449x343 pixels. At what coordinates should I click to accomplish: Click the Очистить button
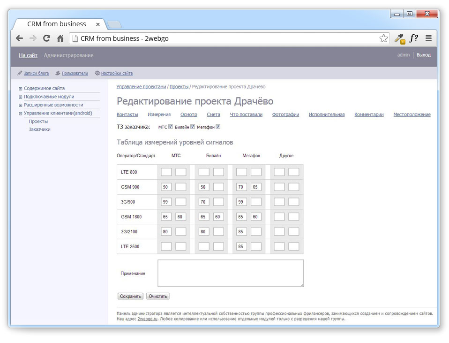coord(158,296)
